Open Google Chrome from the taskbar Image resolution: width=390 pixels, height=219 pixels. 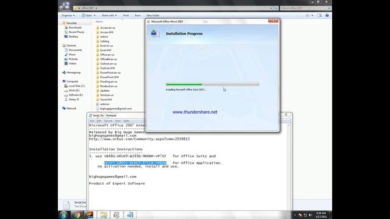click(x=77, y=215)
